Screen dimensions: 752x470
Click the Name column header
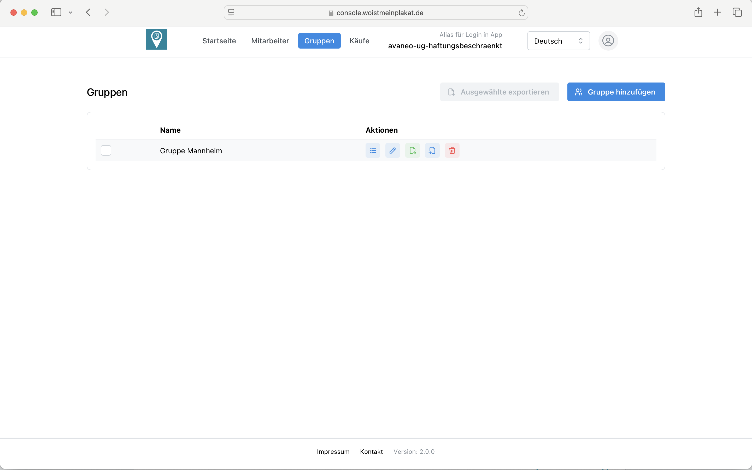(170, 130)
